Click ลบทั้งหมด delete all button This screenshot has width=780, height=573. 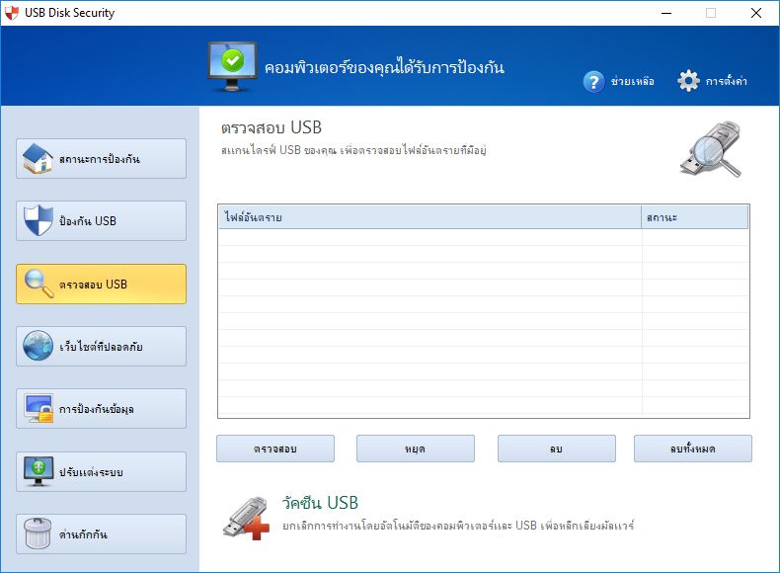pyautogui.click(x=693, y=449)
